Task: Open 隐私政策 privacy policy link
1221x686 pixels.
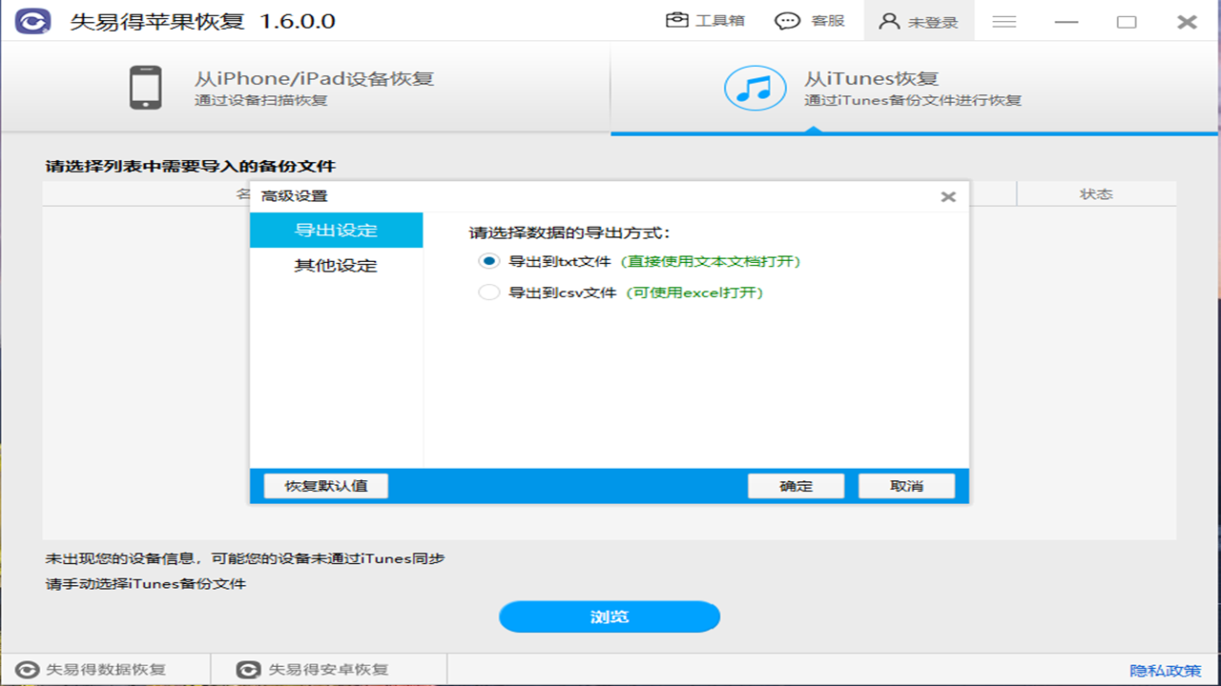Action: coord(1165,671)
